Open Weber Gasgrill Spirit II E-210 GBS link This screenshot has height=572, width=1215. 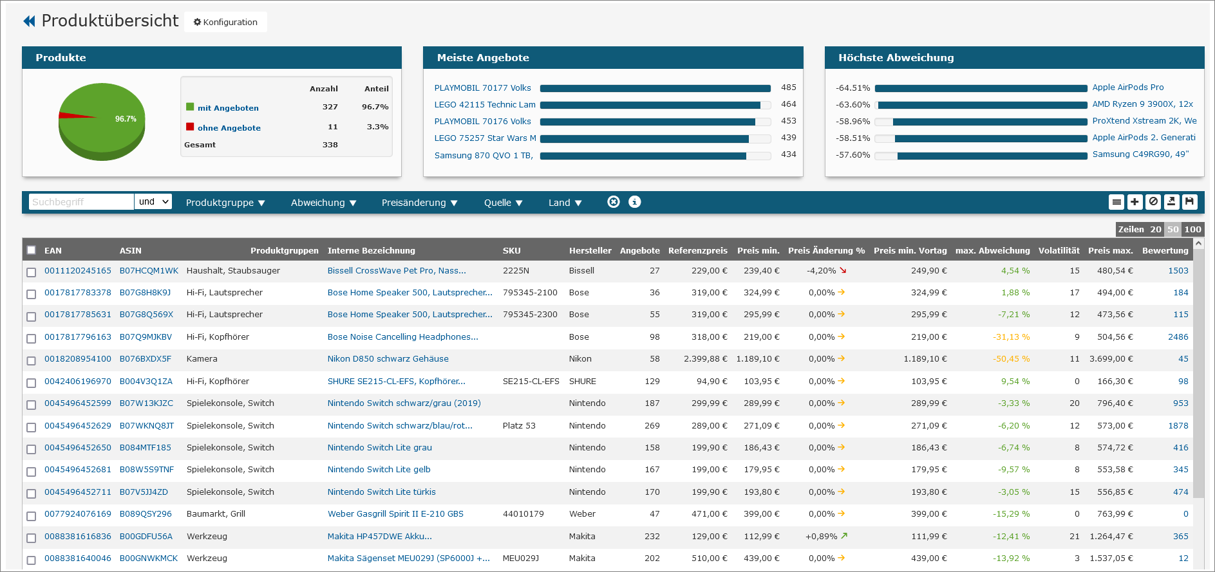point(395,514)
